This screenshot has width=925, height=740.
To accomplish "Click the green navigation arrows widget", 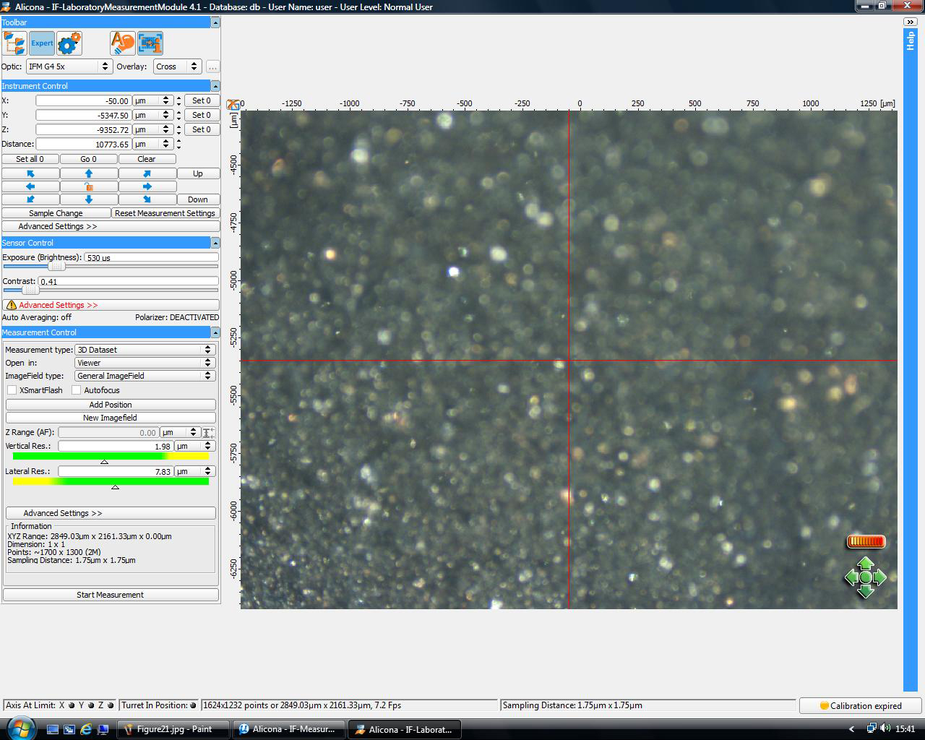I will coord(865,577).
